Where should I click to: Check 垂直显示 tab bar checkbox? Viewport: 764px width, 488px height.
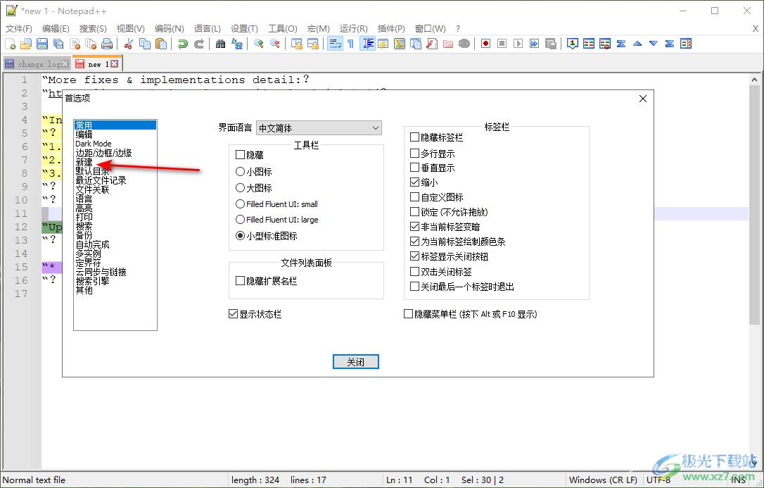pyautogui.click(x=414, y=167)
